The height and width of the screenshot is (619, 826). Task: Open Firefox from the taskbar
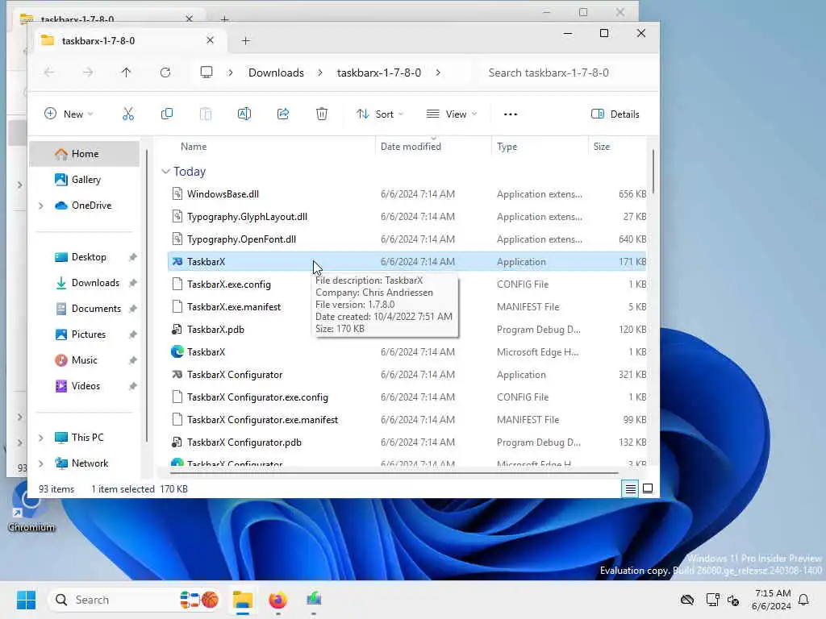tap(277, 600)
